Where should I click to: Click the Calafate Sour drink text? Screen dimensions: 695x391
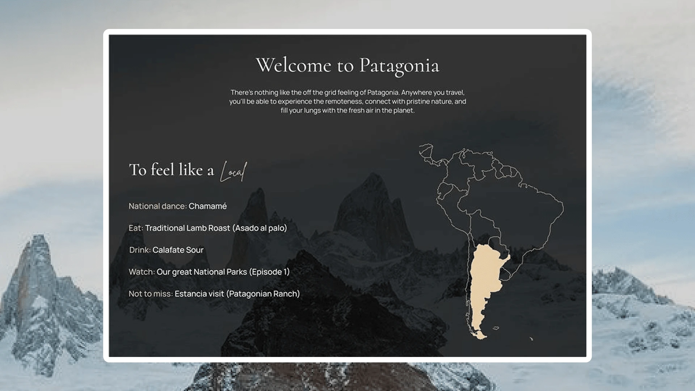pyautogui.click(x=178, y=250)
